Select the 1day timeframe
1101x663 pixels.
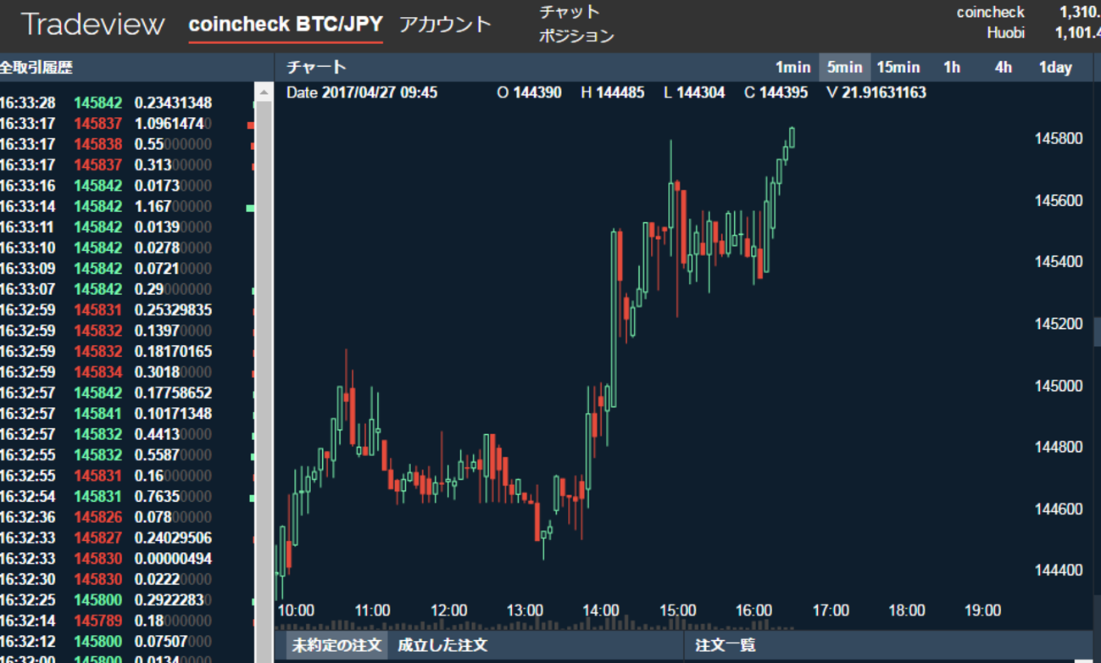[x=1055, y=67]
